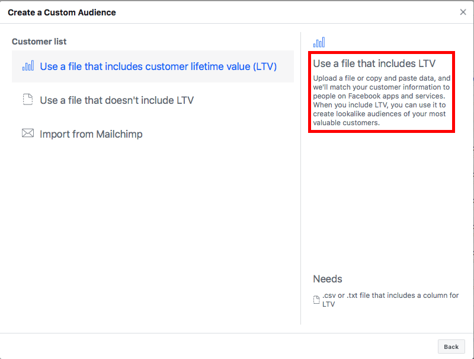Pick the Import from Mailchimp option
The height and width of the screenshot is (359, 474).
pyautogui.click(x=91, y=134)
